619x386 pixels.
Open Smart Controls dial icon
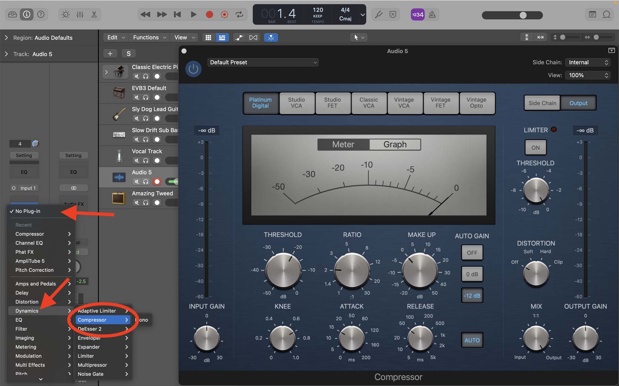(x=65, y=14)
